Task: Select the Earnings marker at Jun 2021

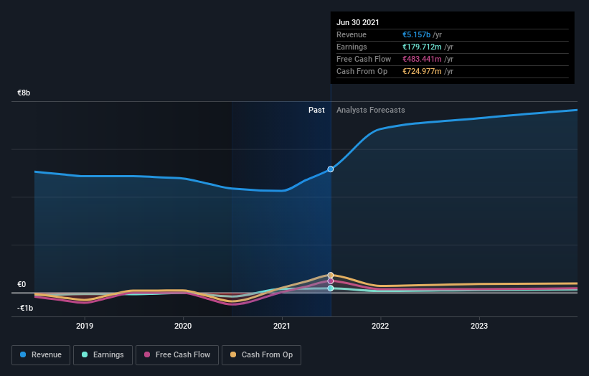Action: (331, 288)
